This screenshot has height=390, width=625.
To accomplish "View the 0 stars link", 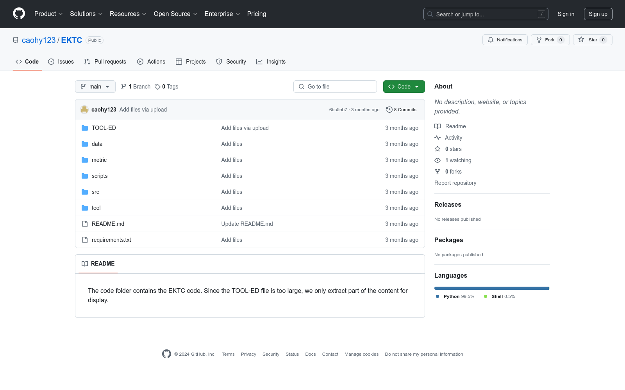I will tap(448, 149).
